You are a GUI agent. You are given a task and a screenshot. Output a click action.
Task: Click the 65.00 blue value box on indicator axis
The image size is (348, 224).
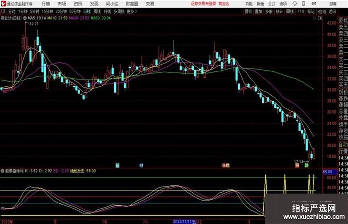point(329,172)
